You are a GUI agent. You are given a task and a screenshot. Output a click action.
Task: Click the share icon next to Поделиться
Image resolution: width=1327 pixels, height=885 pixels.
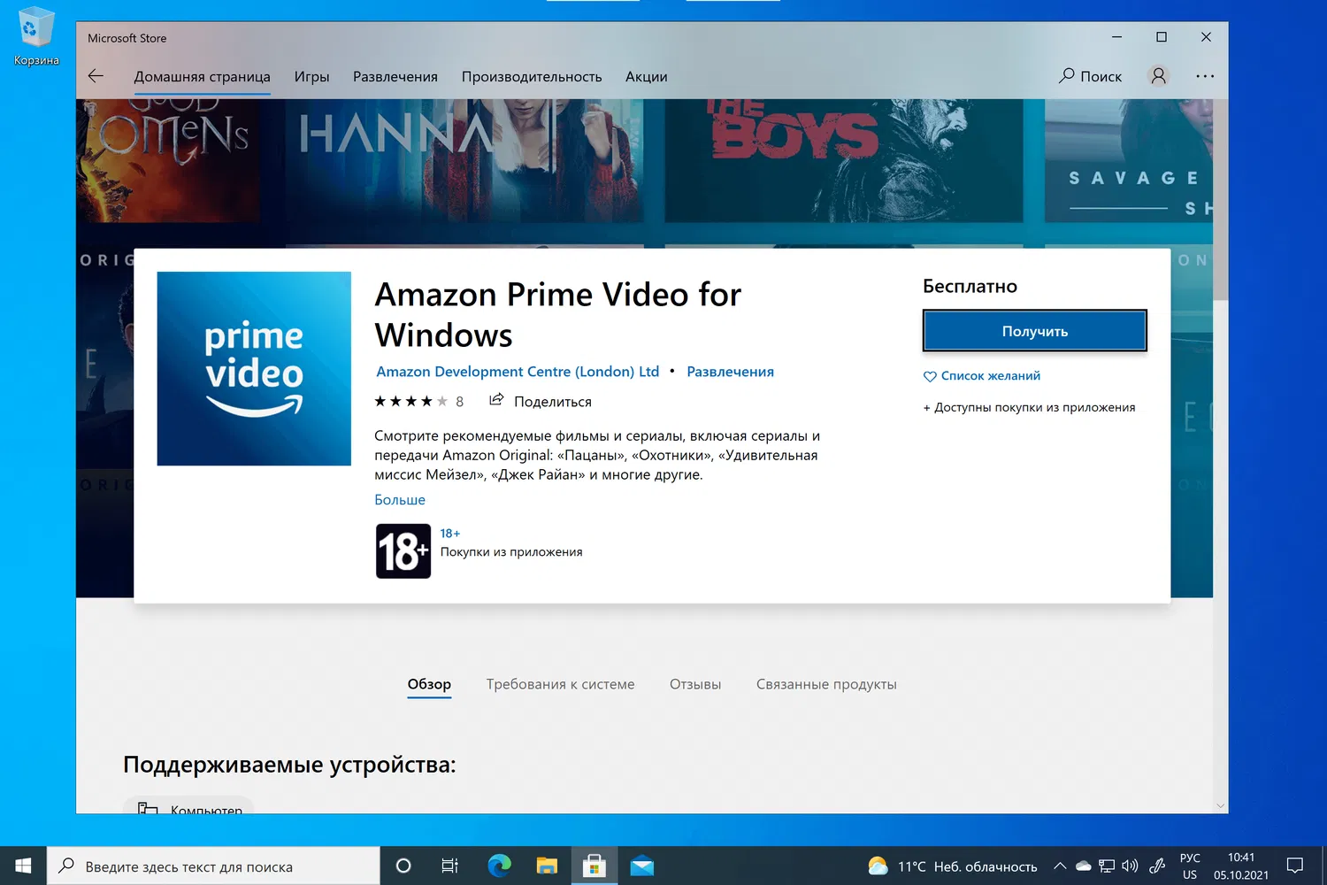tap(496, 400)
